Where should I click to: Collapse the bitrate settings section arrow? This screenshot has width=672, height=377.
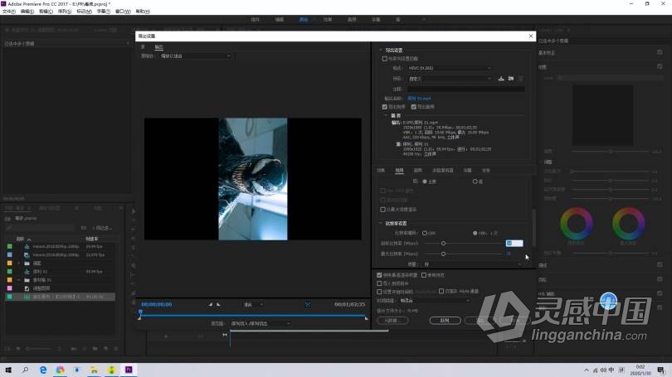point(380,224)
